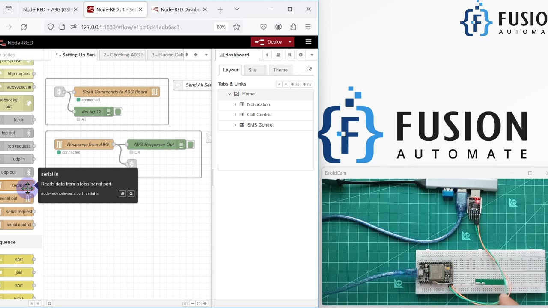548x308 pixels.
Task: Switch to Node-RED Dashboard browser tab
Action: [x=180, y=9]
